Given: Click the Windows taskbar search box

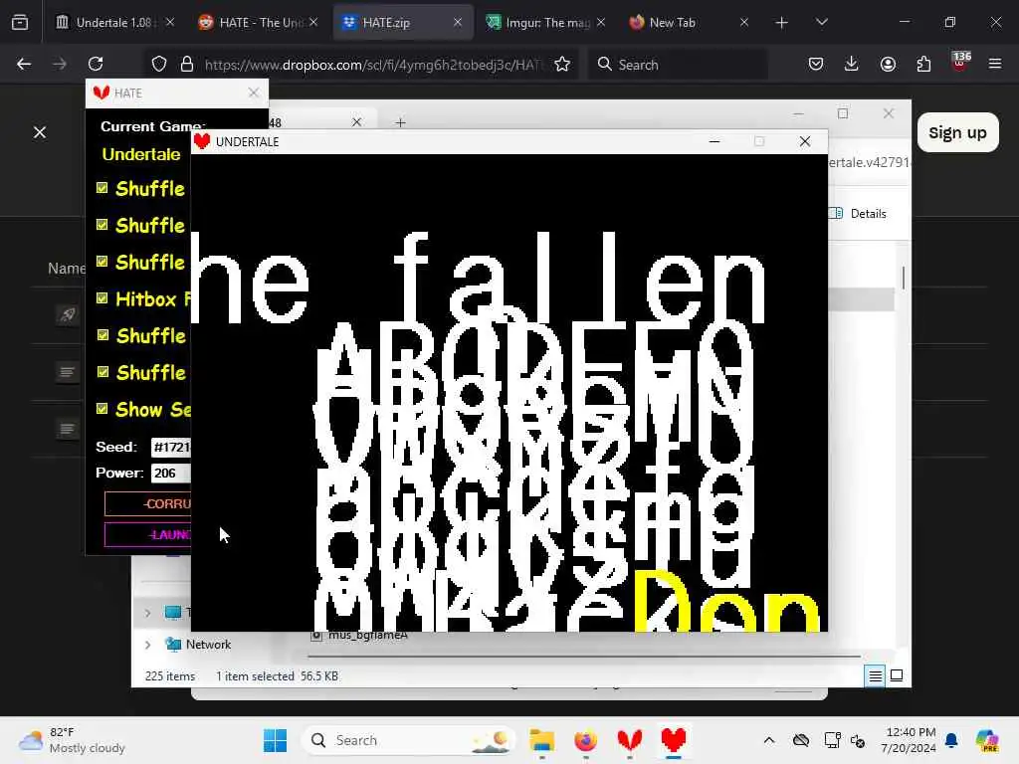Looking at the screenshot, I should click(409, 740).
